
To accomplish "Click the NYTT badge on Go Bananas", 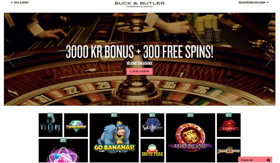I will 114,115.
